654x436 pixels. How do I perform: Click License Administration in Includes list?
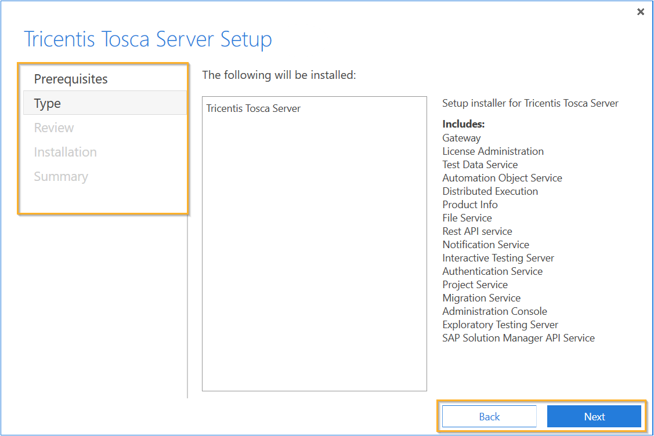[493, 151]
